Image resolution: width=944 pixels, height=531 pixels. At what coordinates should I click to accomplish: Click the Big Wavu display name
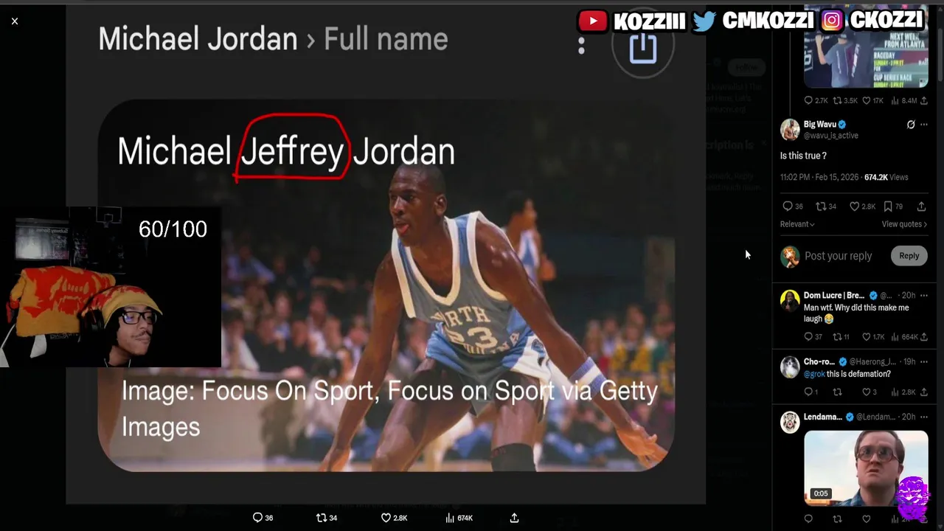point(820,125)
